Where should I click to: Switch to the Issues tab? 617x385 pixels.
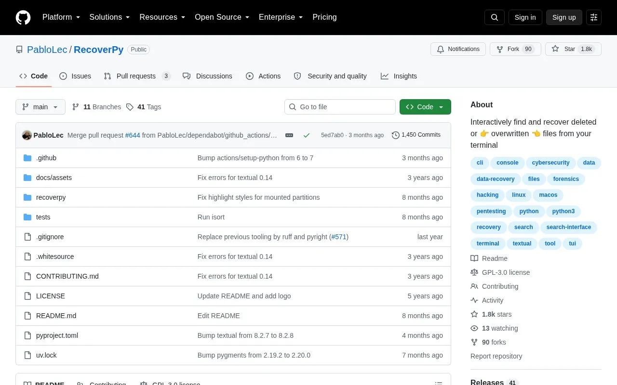click(75, 76)
